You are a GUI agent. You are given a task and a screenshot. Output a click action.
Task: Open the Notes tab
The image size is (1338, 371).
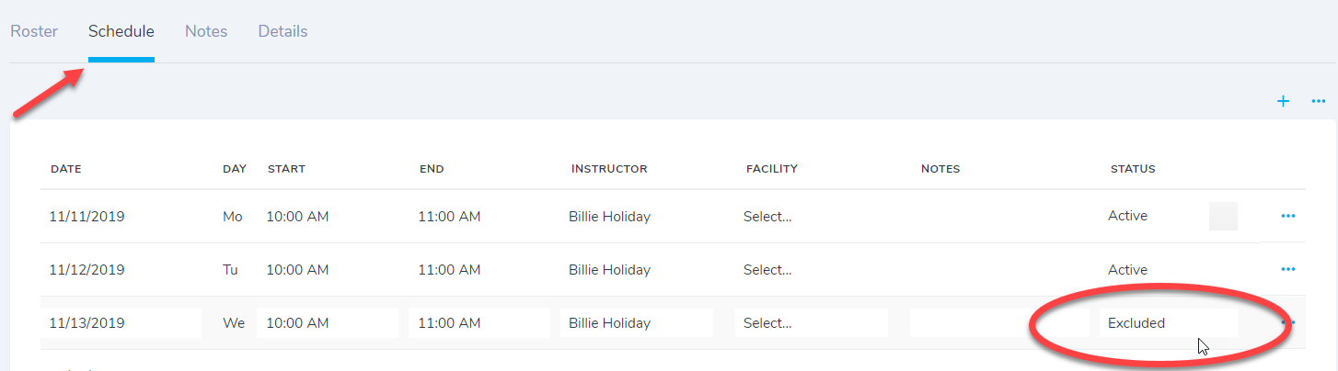pos(206,31)
